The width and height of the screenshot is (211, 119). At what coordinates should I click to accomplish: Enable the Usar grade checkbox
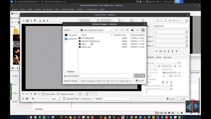(x=43, y=94)
